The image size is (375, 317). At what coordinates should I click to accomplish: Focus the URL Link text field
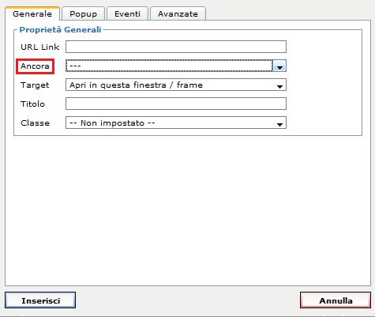[x=176, y=47]
